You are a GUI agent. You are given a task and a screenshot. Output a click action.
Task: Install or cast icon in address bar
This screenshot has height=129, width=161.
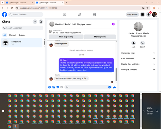[143, 8]
